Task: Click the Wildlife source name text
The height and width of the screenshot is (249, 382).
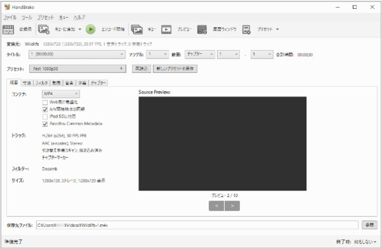Action: [x=32, y=44]
